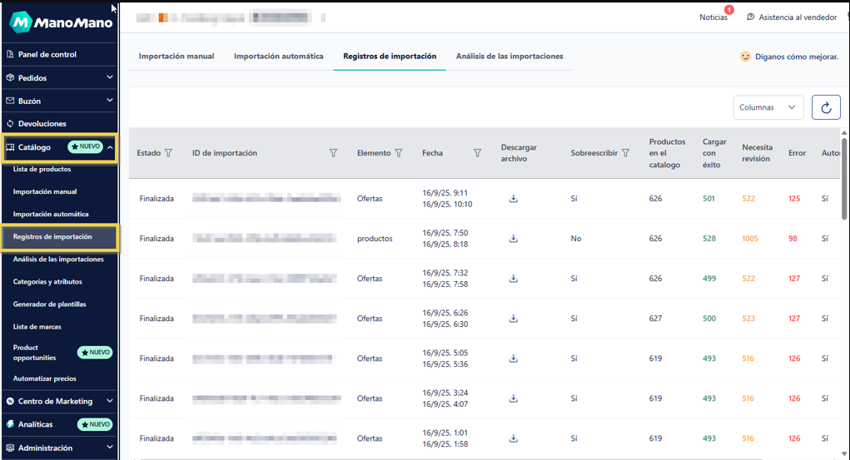Download file for first import row
The image size is (850, 460).
click(514, 199)
